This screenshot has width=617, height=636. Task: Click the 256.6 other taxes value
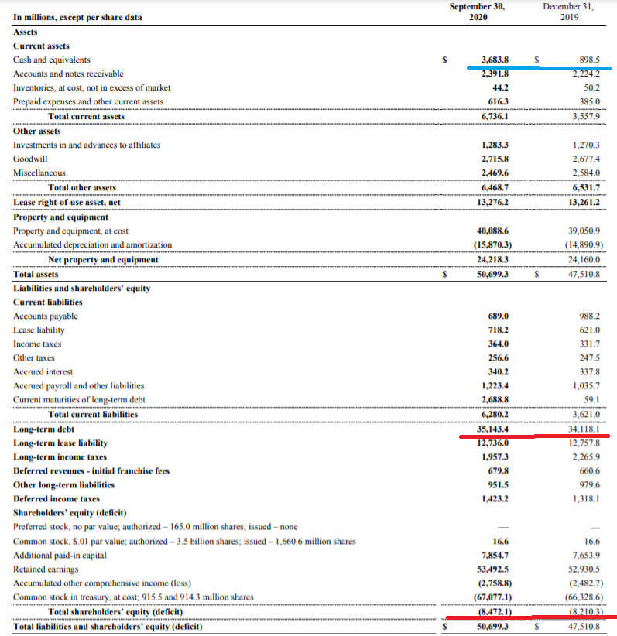[499, 358]
